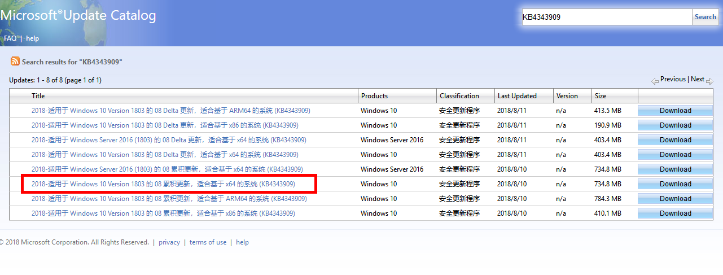Open the help link in header

click(32, 38)
